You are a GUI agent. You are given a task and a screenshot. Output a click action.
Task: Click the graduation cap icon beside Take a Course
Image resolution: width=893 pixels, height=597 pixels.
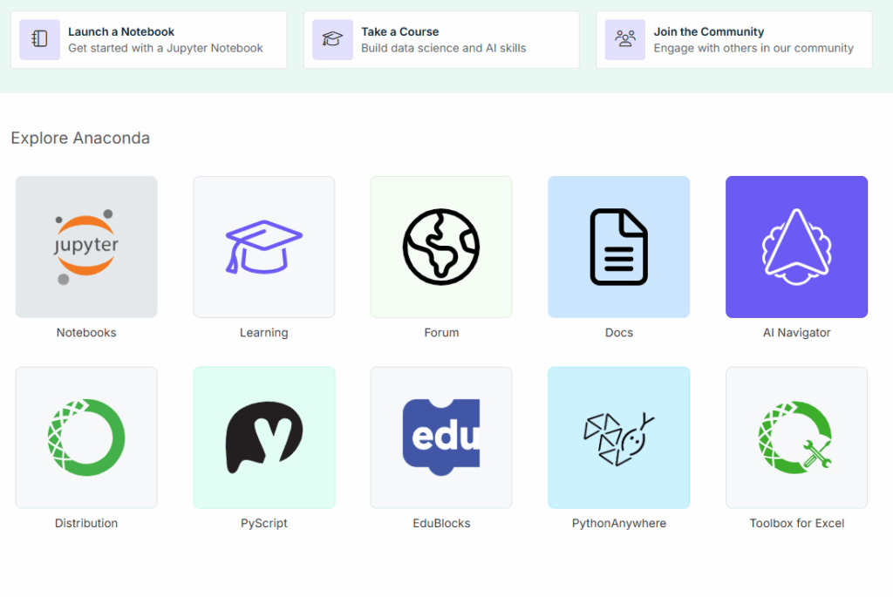[332, 40]
